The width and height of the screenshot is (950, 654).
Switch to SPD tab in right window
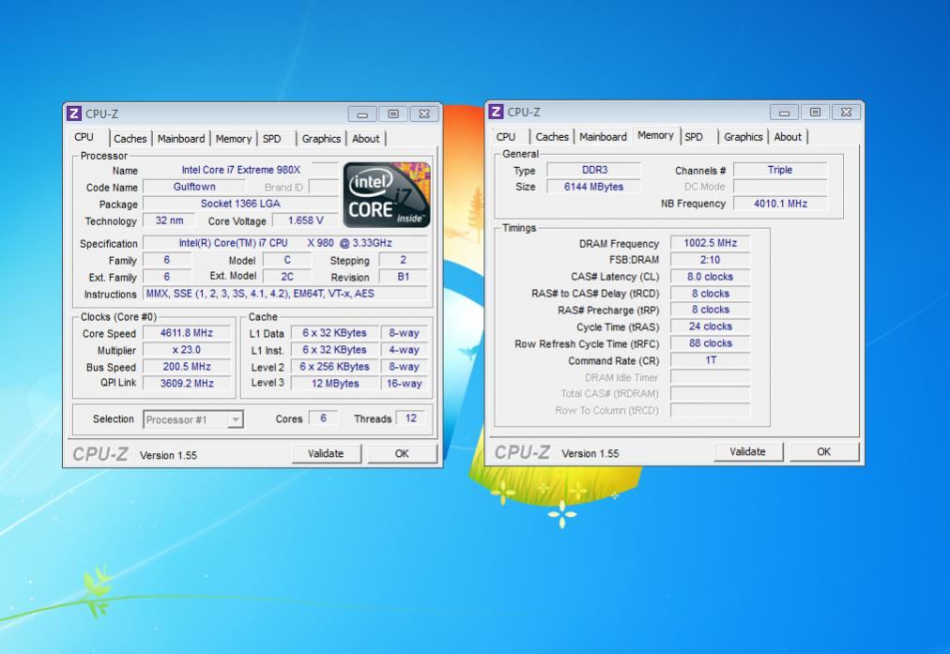(x=694, y=137)
